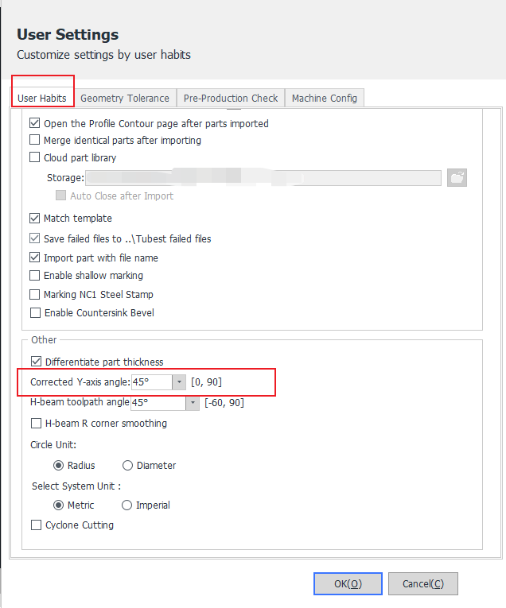This screenshot has width=506, height=608.
Task: Click the Storage folder browse icon
Action: [x=457, y=177]
